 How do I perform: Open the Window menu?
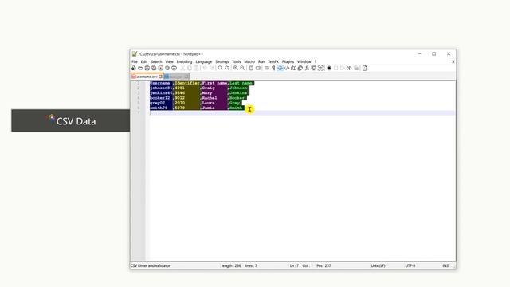[304, 61]
